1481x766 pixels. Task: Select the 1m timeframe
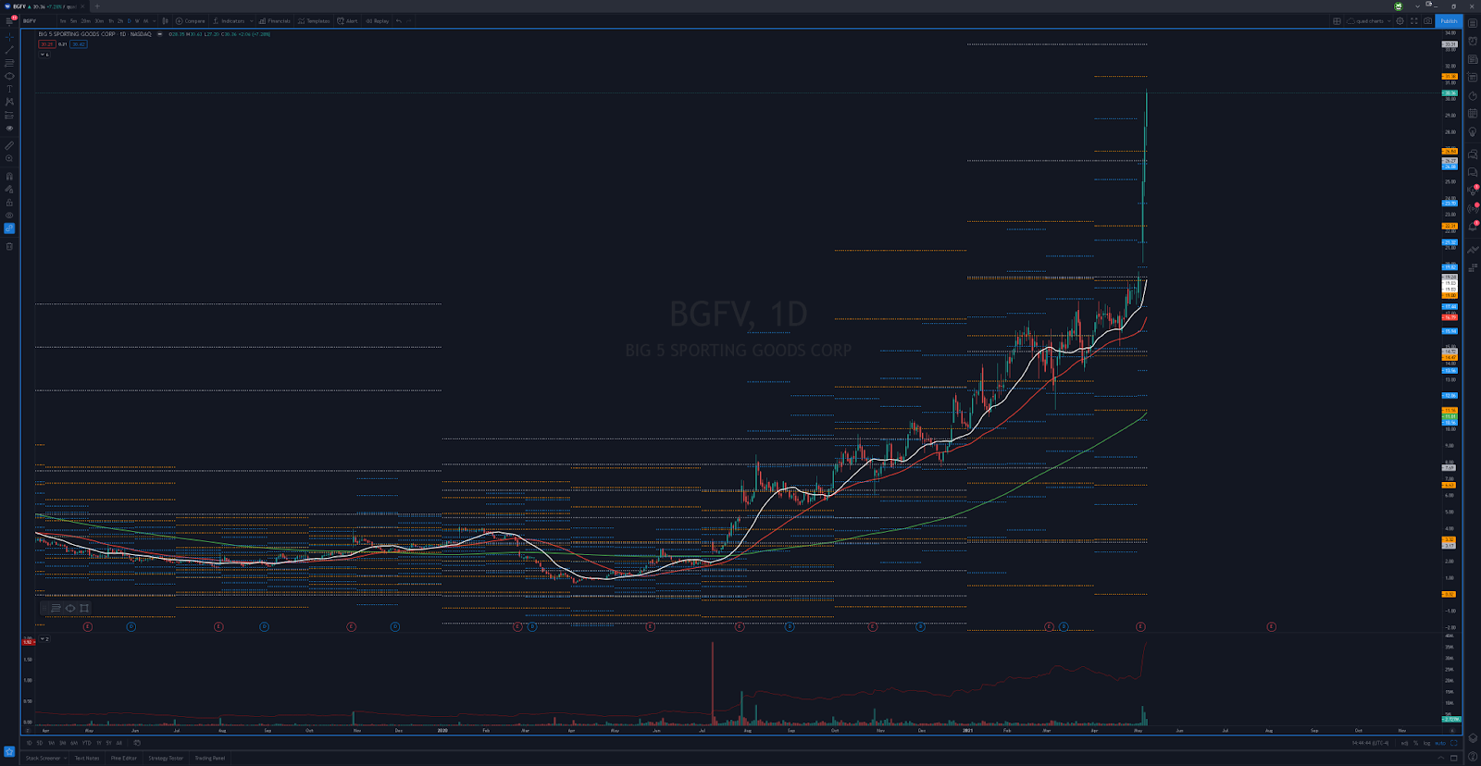(x=63, y=20)
